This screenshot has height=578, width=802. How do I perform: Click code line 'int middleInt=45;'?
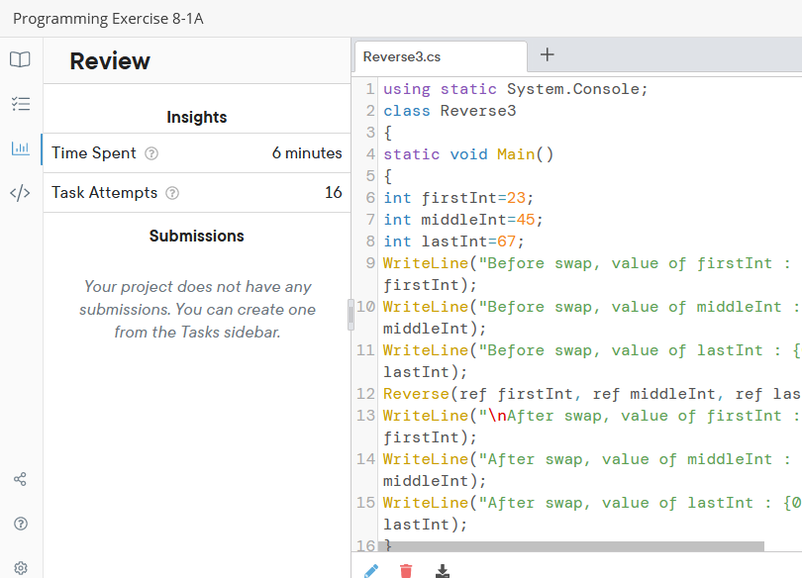click(x=463, y=220)
